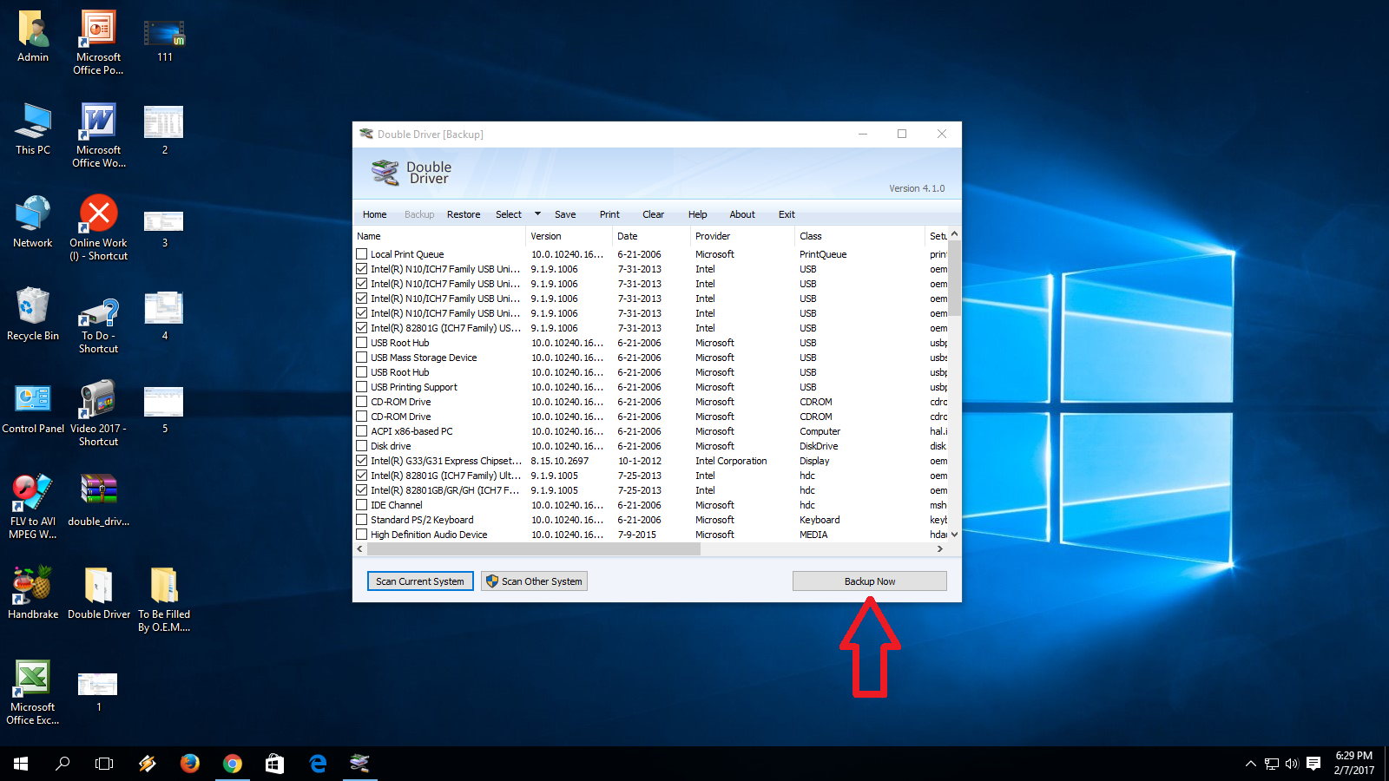This screenshot has height=781, width=1389.
Task: Click the Scan Other System button
Action: tap(534, 581)
